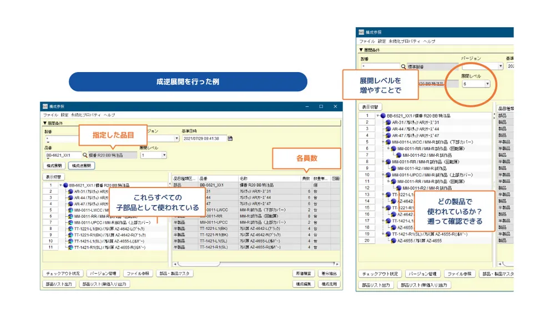Click AR-31 part icon in left window tree

click(x=70, y=192)
